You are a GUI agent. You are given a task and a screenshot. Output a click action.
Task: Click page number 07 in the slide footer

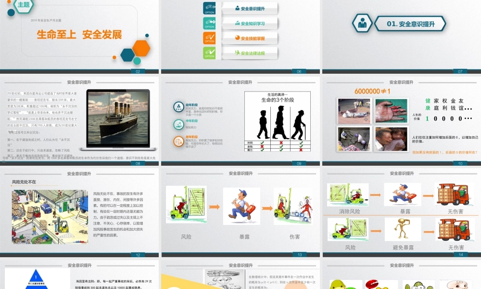(460, 72)
